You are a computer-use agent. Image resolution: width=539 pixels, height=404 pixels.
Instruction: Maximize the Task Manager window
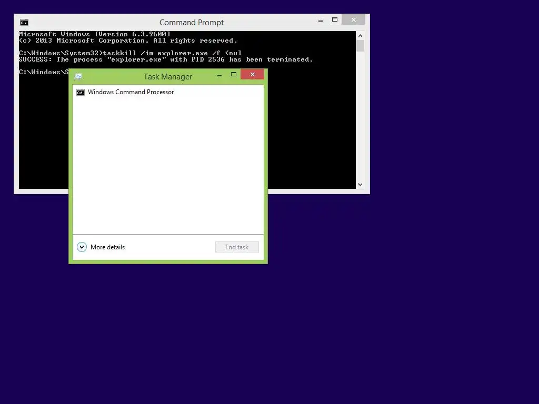234,75
